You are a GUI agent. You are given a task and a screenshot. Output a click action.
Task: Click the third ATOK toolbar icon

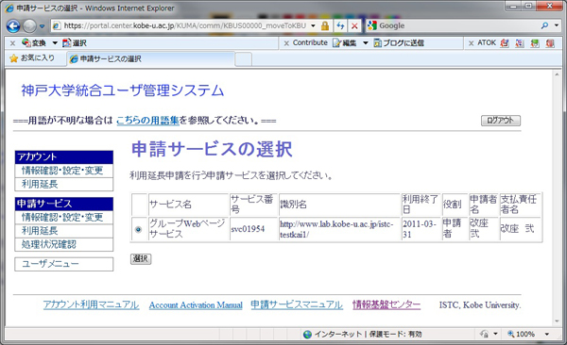(535, 43)
